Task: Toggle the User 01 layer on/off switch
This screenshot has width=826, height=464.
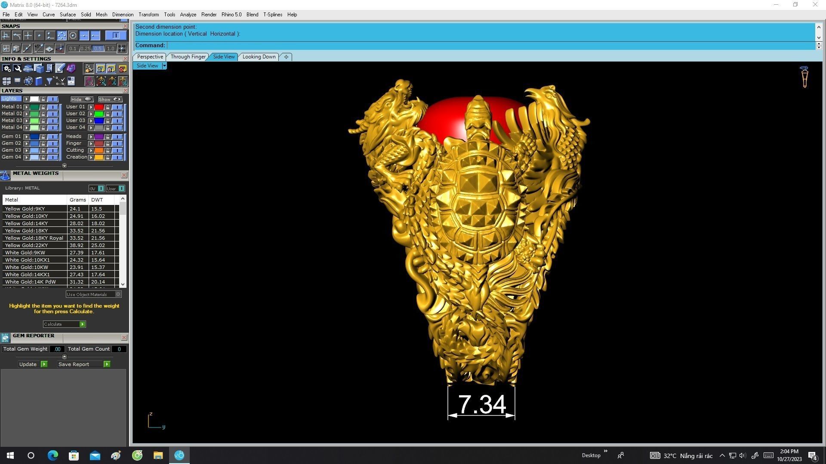Action: click(117, 107)
